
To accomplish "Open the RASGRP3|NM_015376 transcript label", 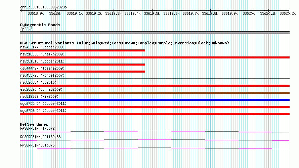I will 37,145.
